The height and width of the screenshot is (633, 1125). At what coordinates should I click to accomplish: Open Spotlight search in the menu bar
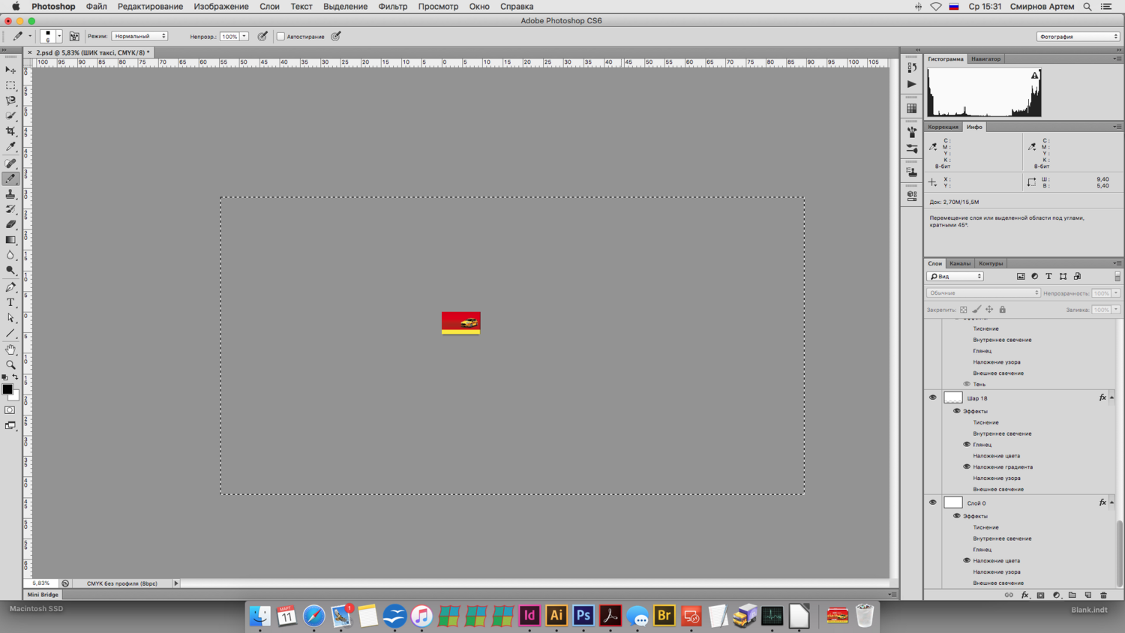pos(1087,7)
